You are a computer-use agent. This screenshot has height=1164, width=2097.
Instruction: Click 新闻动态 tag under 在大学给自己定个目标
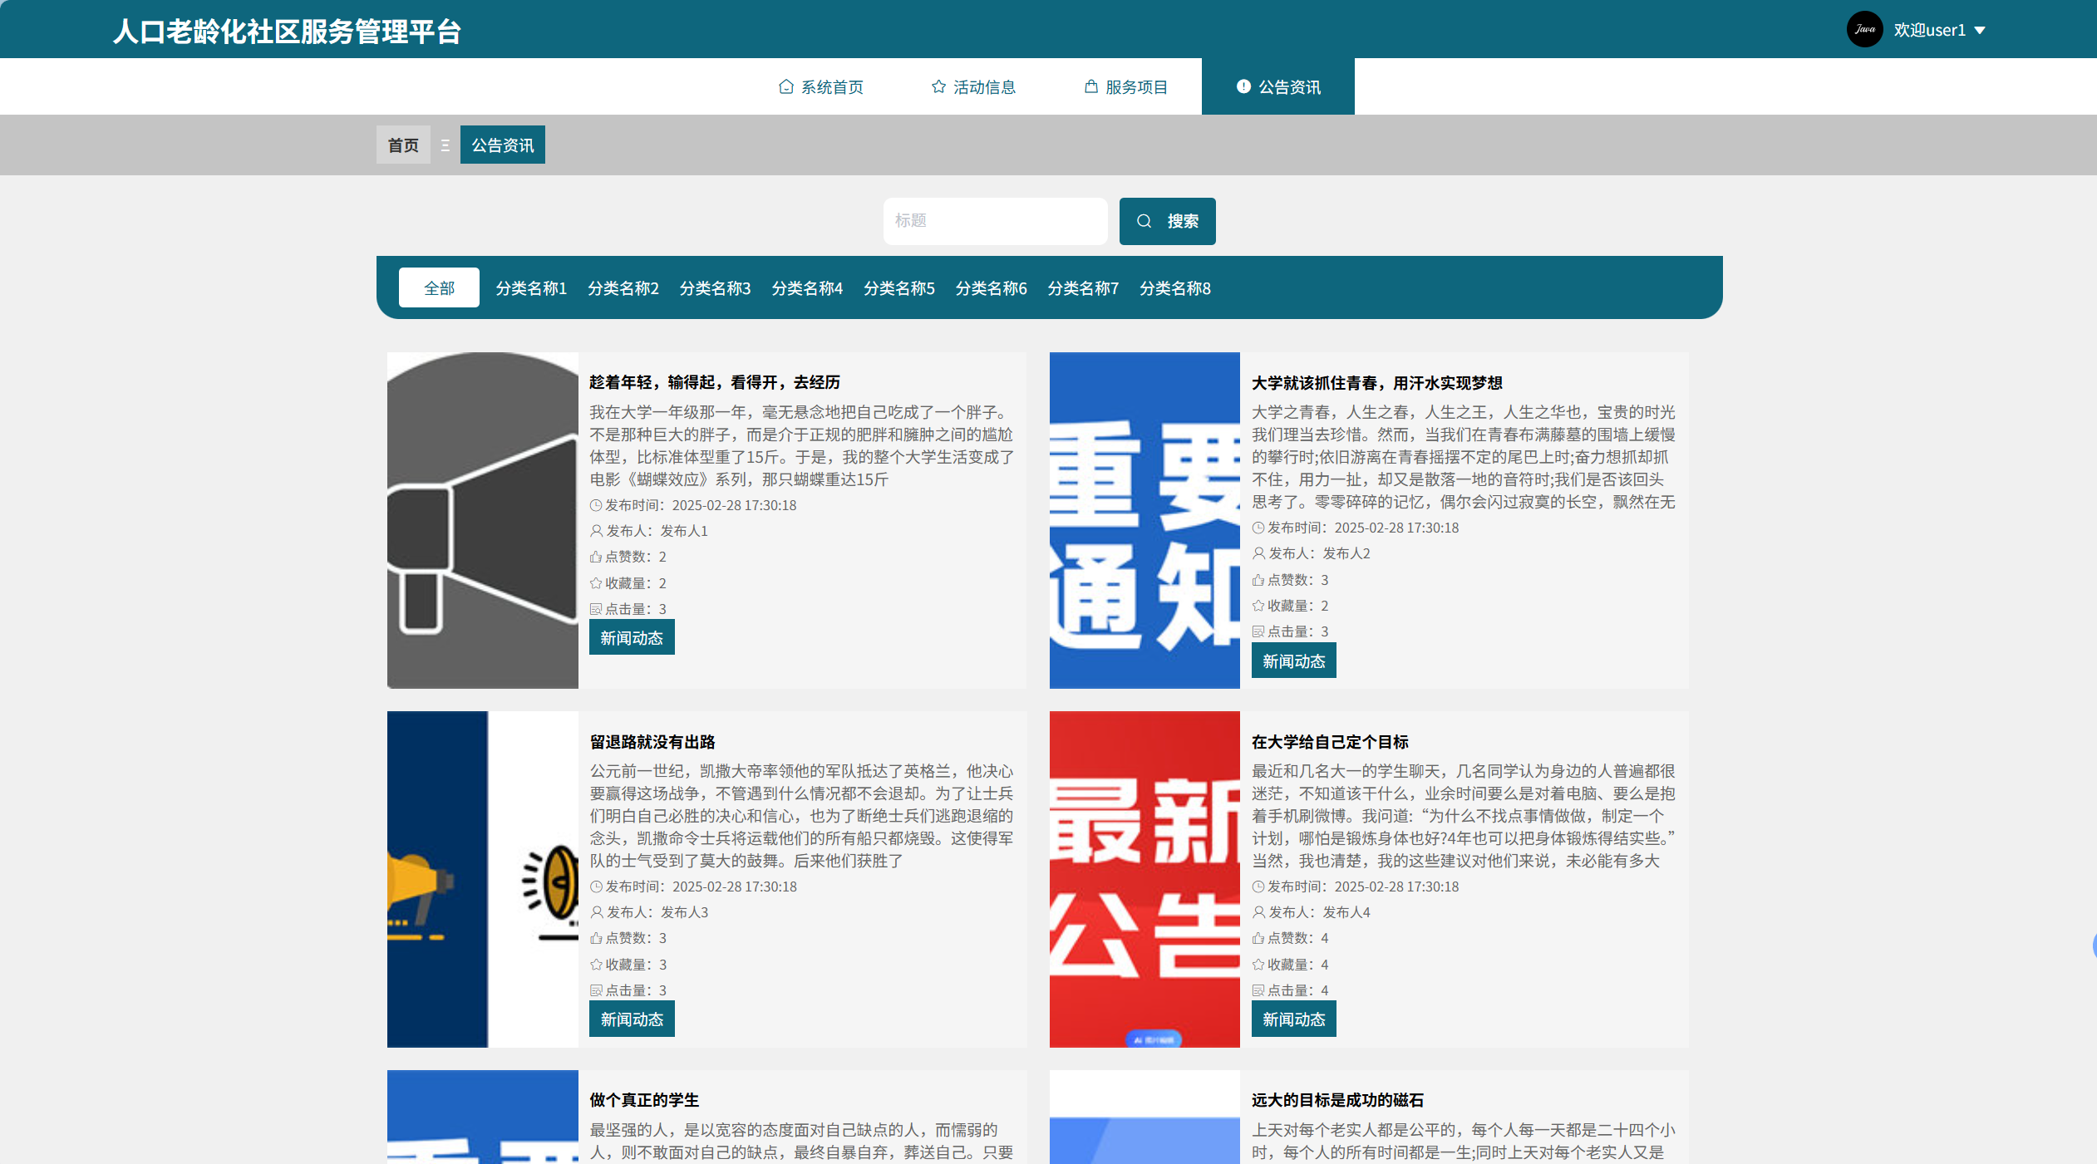1293,1019
